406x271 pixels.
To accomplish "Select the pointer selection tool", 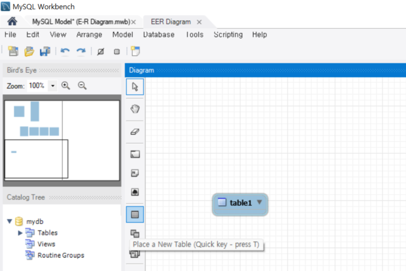I will pos(135,87).
